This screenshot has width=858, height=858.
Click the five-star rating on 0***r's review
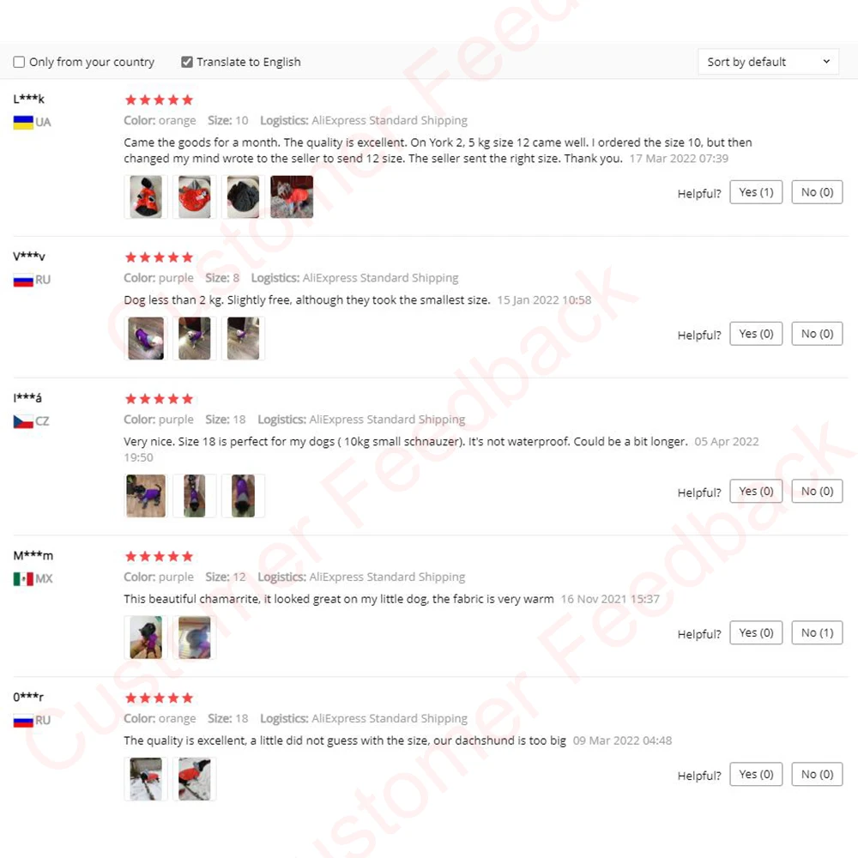[x=159, y=698]
